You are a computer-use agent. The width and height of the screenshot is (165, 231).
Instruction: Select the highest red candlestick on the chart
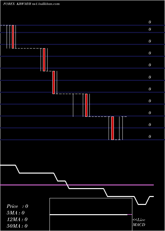tap(13, 37)
